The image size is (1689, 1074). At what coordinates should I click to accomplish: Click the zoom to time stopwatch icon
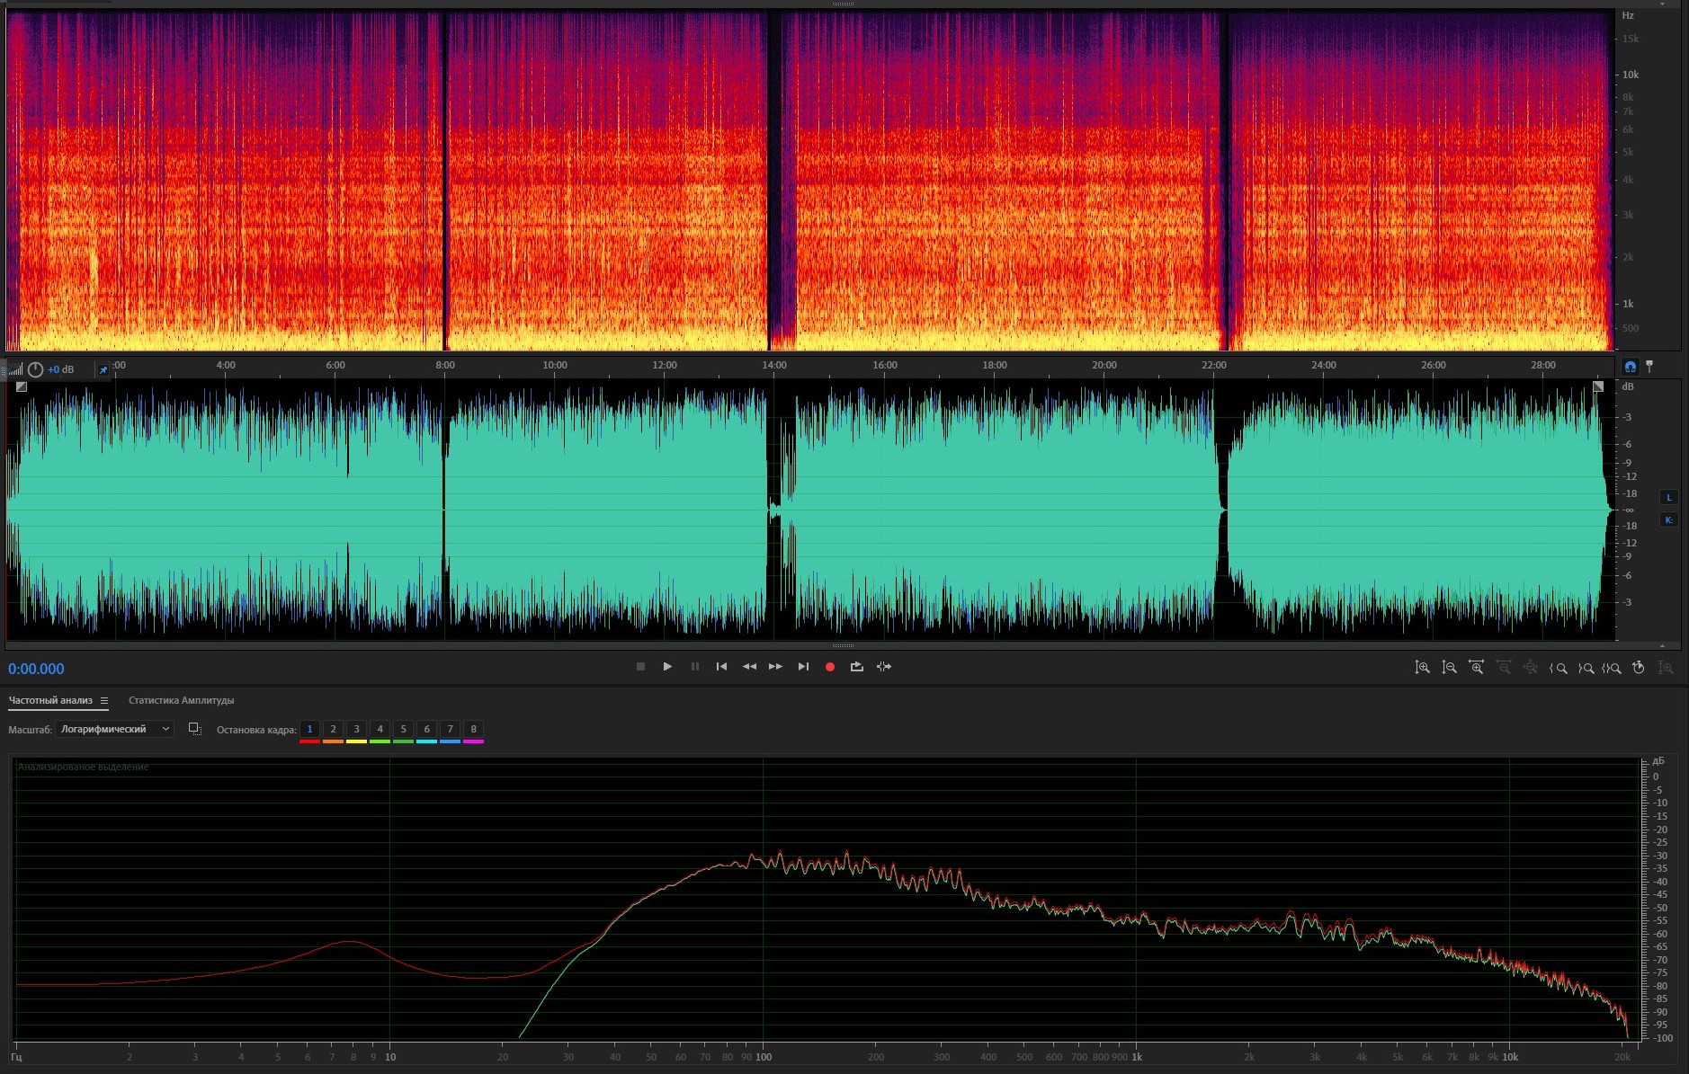pyautogui.click(x=1639, y=668)
